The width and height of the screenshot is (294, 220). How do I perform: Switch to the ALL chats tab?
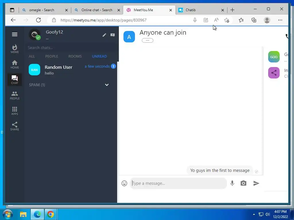[32, 56]
